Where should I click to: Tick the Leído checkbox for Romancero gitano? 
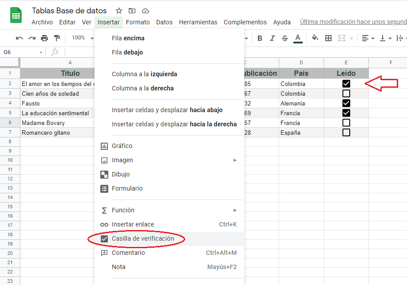[x=346, y=133]
